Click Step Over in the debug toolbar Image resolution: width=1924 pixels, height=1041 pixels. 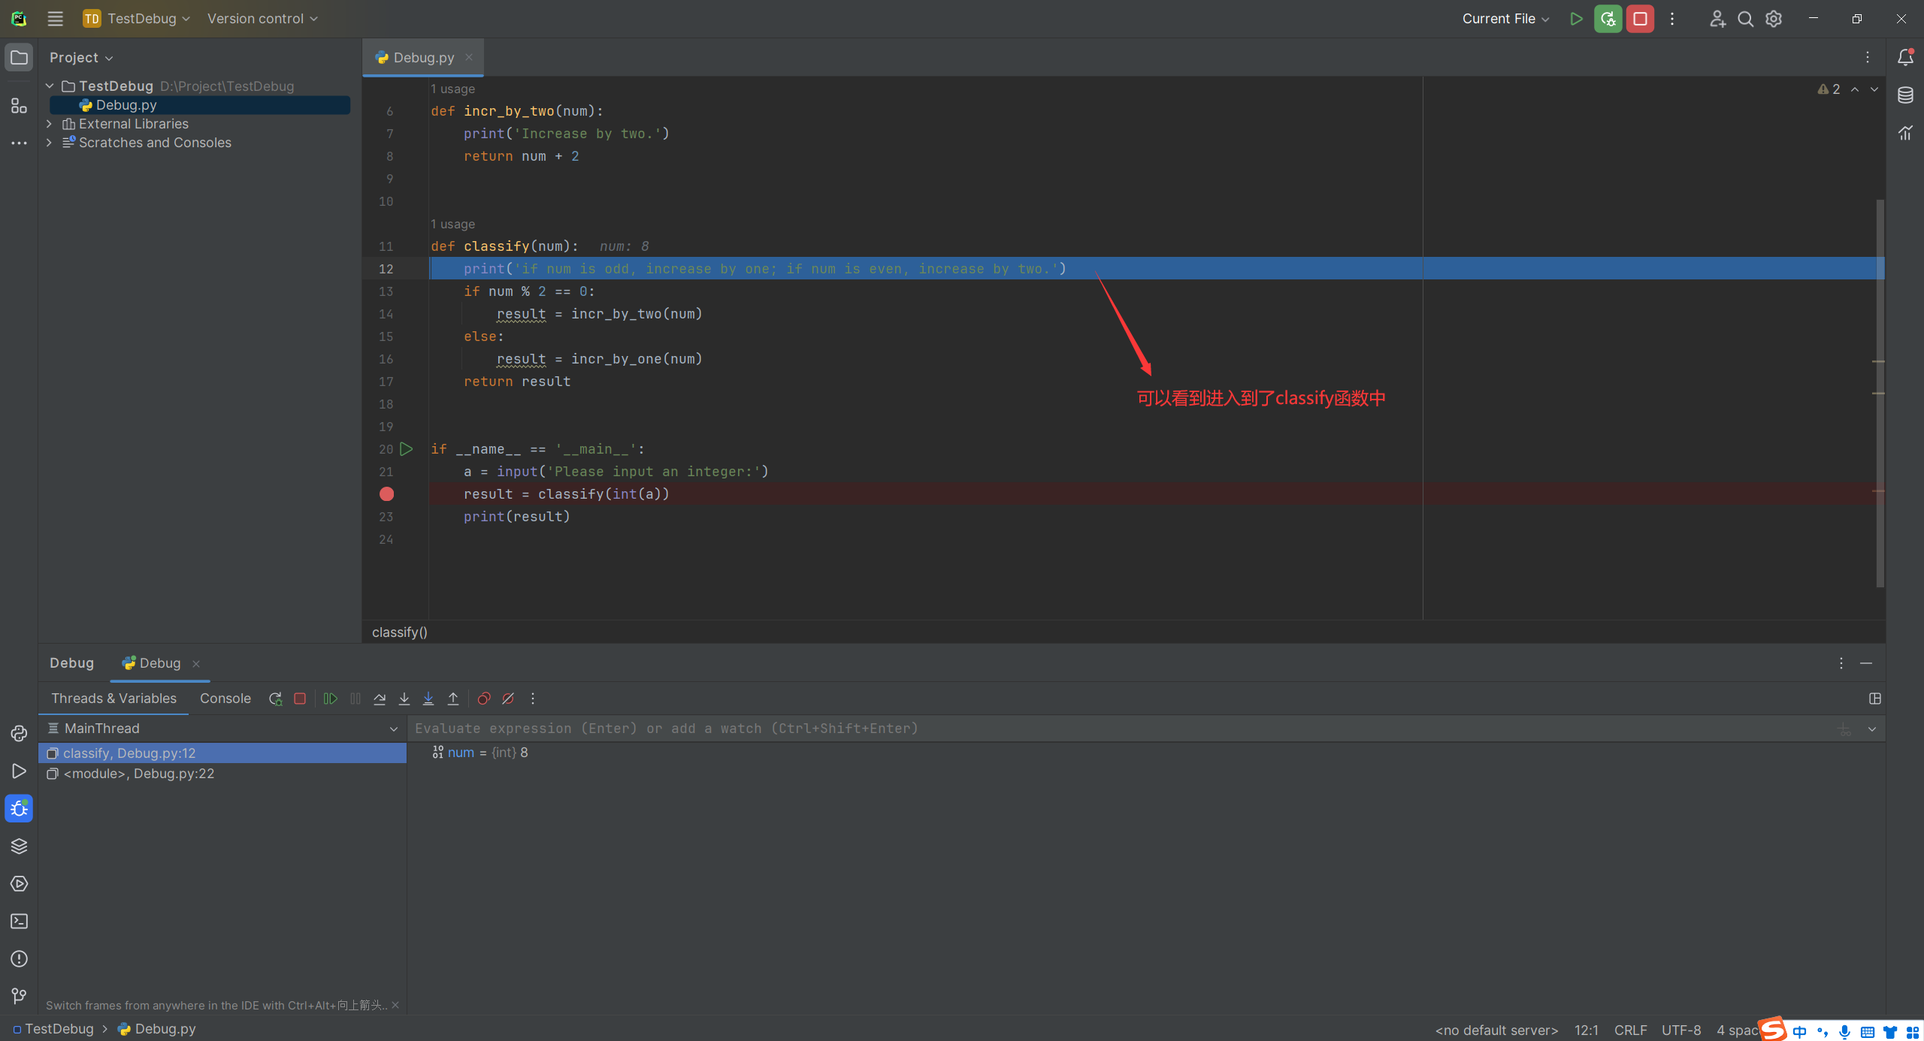pyautogui.click(x=380, y=699)
